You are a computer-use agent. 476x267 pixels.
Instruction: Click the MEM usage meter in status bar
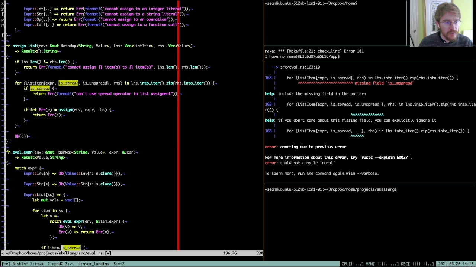[x=382, y=264]
